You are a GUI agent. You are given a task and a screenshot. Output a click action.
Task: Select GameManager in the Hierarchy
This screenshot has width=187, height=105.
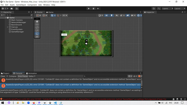[17, 32]
